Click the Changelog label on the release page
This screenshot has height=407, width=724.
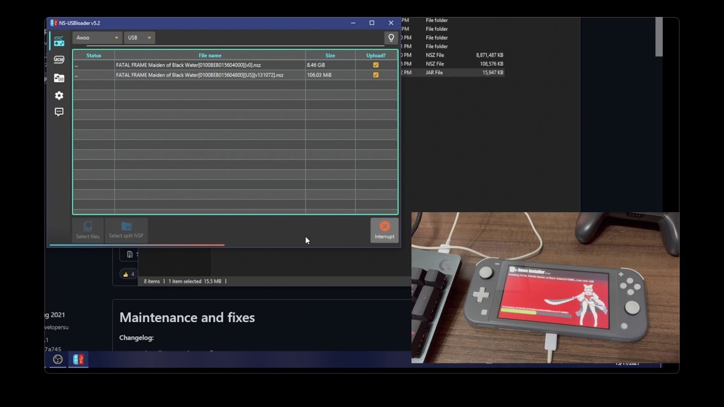(x=136, y=338)
